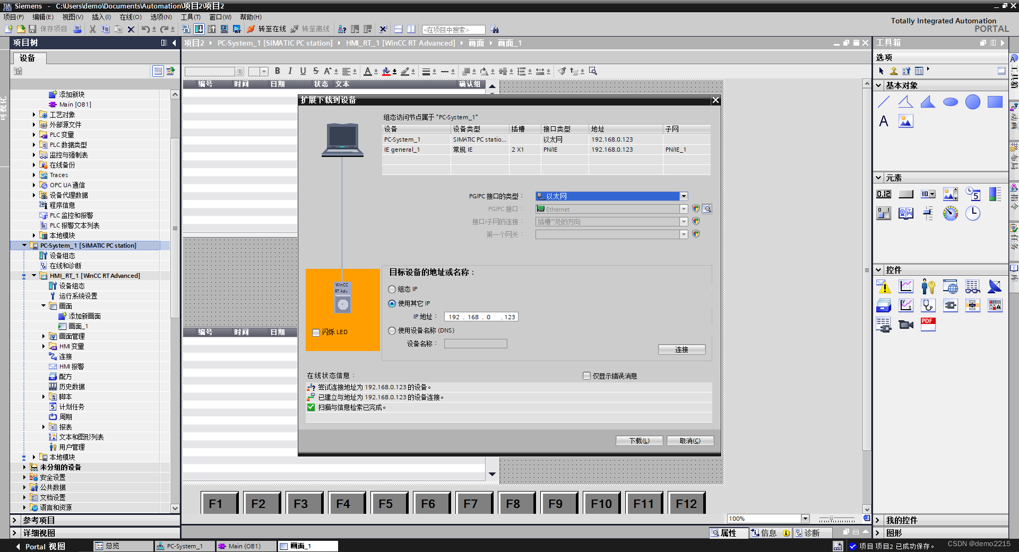Click the 取消(C) button

[x=690, y=441]
